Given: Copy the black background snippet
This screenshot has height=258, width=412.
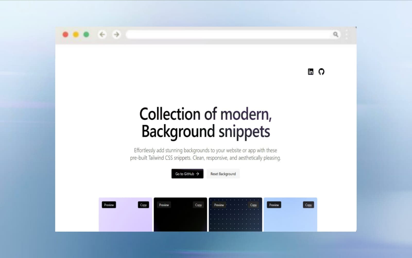Looking at the screenshot, I should tap(198, 205).
